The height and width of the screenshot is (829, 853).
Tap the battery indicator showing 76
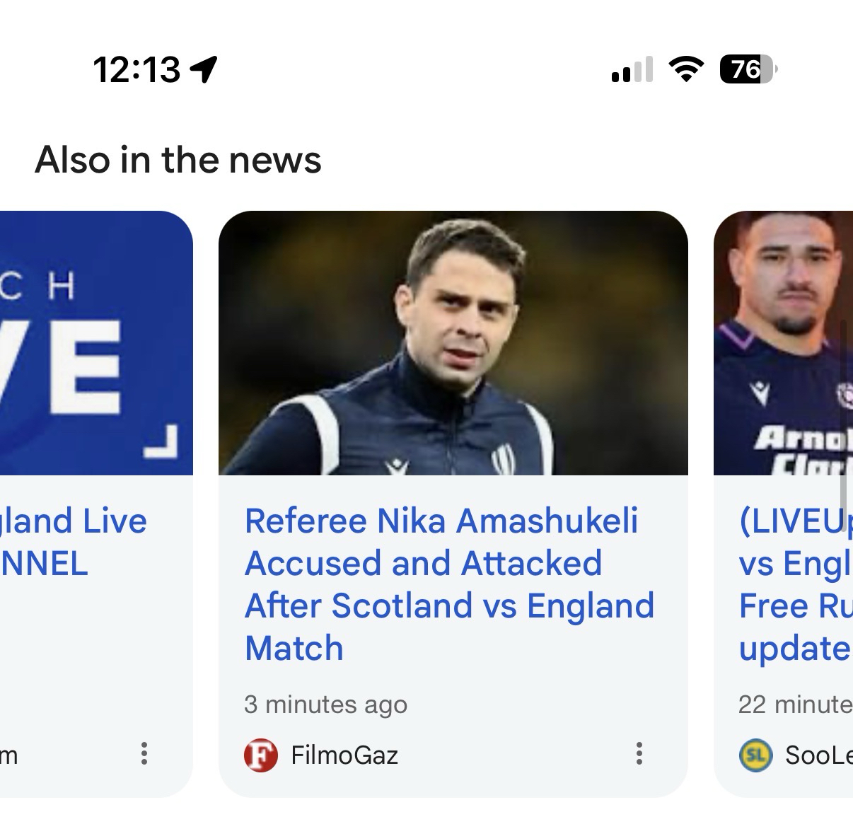tap(748, 69)
